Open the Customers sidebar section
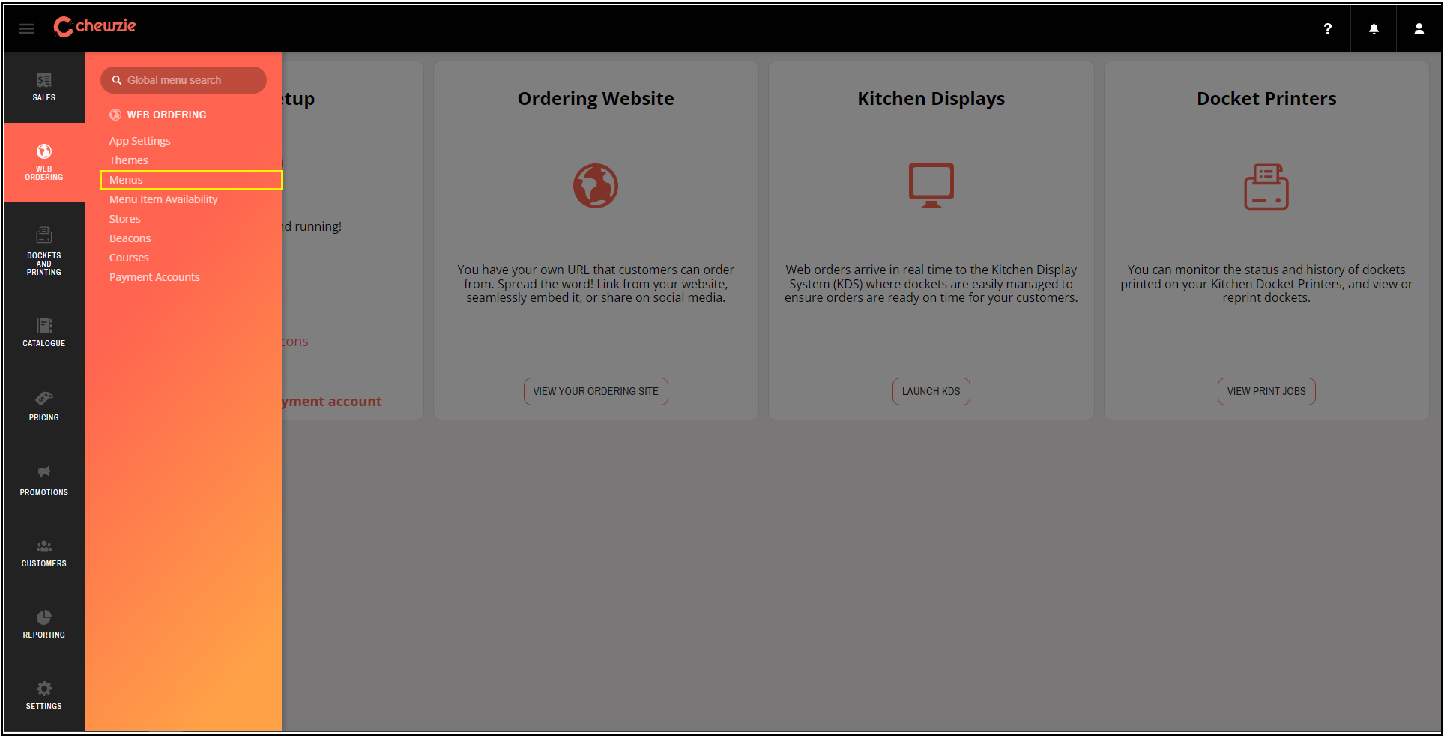 44,553
